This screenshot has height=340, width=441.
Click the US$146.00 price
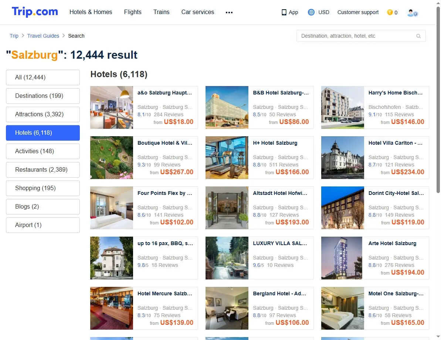point(407,122)
